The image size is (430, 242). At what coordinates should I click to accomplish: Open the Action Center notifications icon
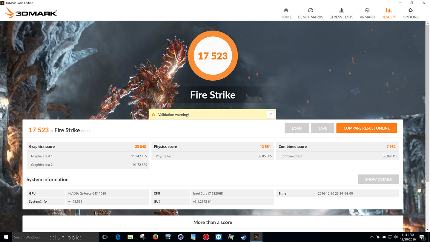click(x=422, y=237)
